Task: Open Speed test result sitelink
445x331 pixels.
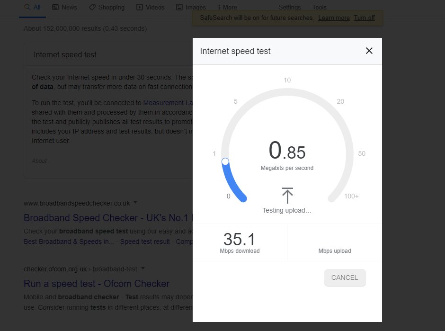Action: click(x=145, y=242)
